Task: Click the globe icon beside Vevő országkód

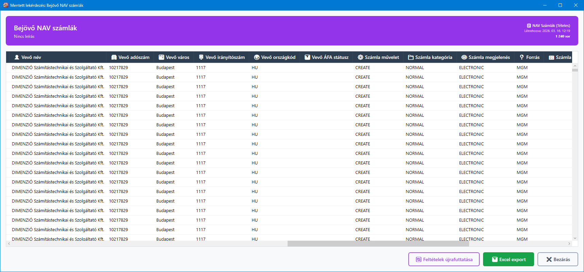Action: [257, 57]
